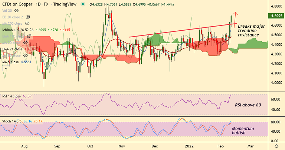Click the low value L4.5829 in header
Screen dimensions: 285x150
pos(125,4)
